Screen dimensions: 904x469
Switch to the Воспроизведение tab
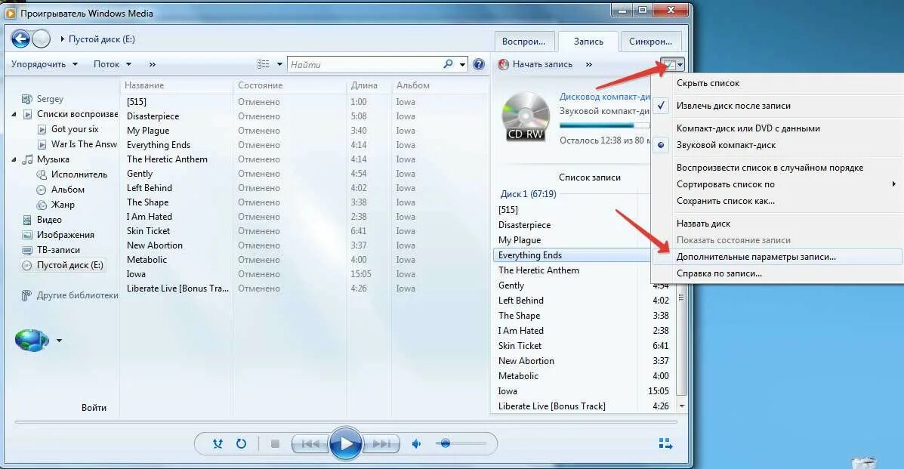(523, 42)
